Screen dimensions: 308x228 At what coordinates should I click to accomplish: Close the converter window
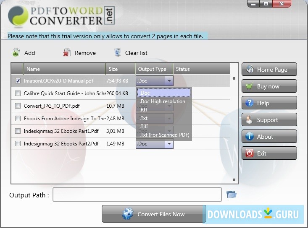282,4
